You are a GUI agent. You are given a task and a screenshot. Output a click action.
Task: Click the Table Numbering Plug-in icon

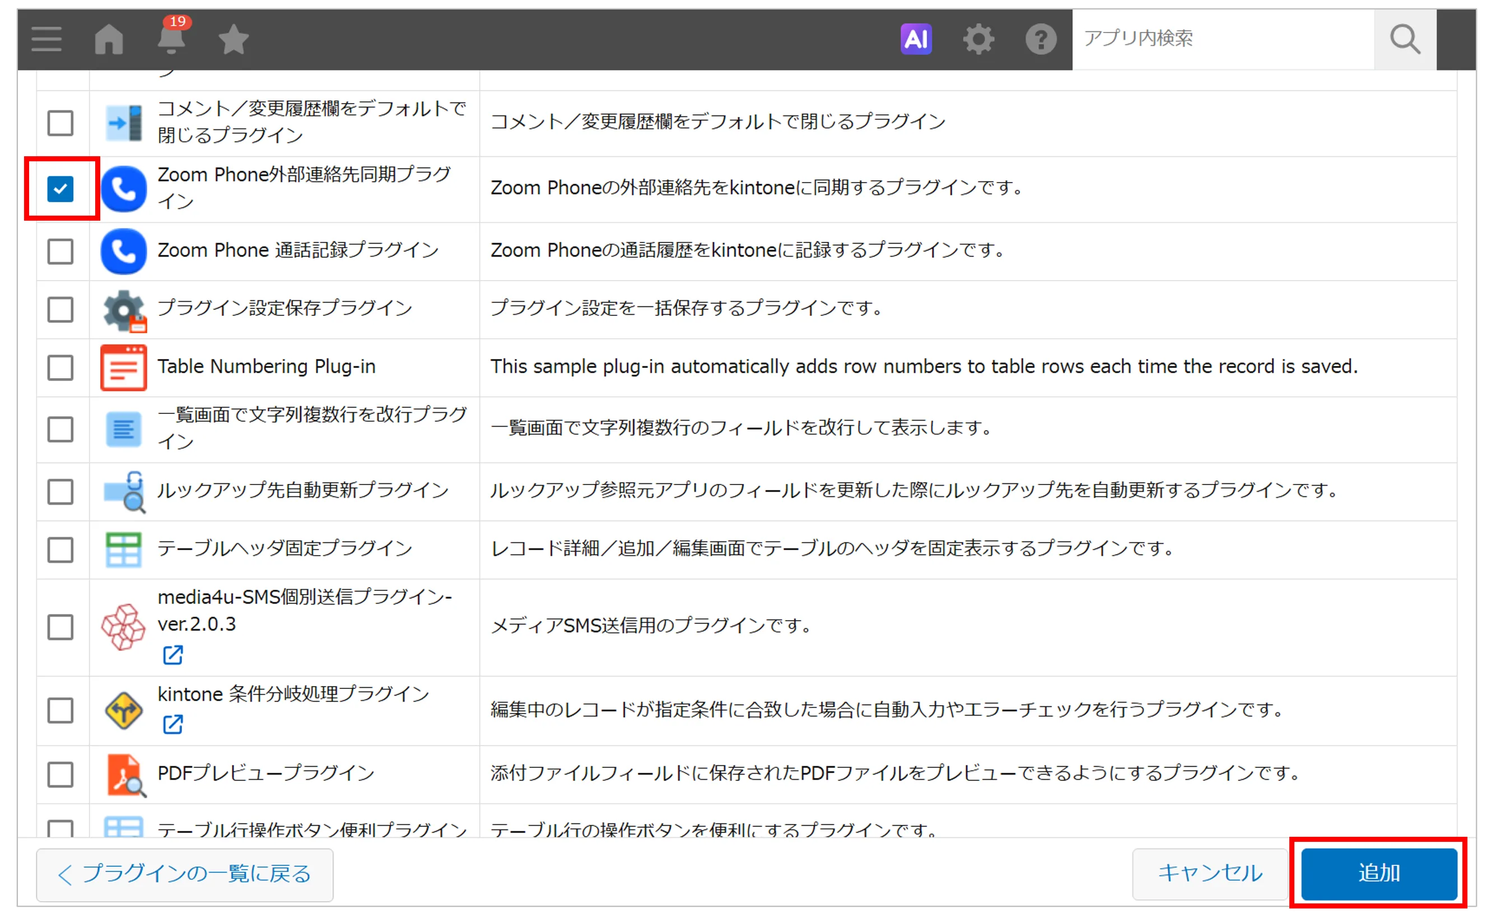point(124,367)
